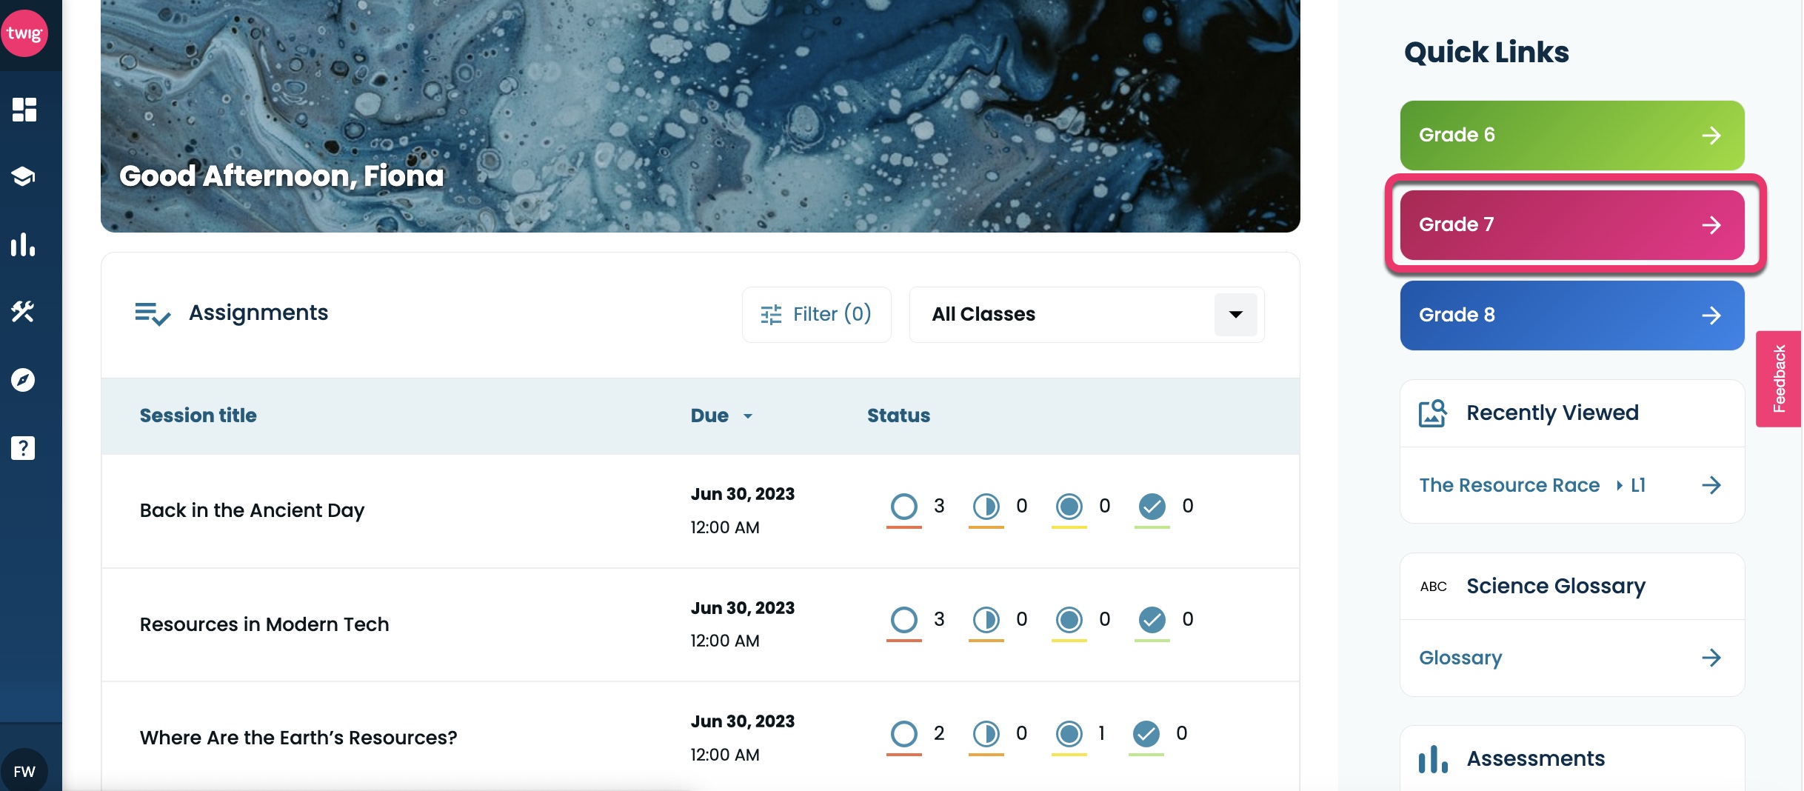Open the Twig logo home
This screenshot has height=791, width=1804.
click(24, 33)
